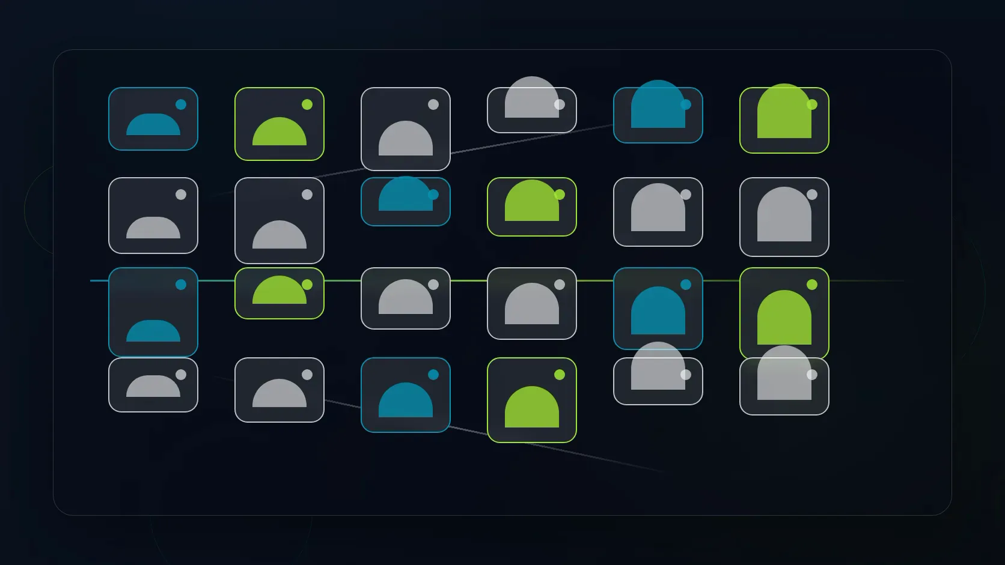
Task: Toggle the blue status dot in the top-left card
Action: 181,104
